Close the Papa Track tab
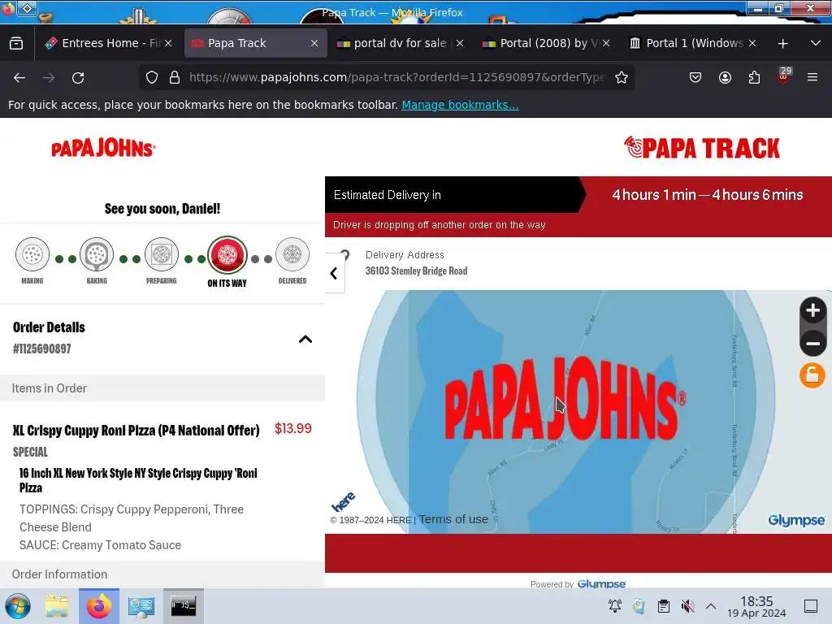 pos(314,43)
